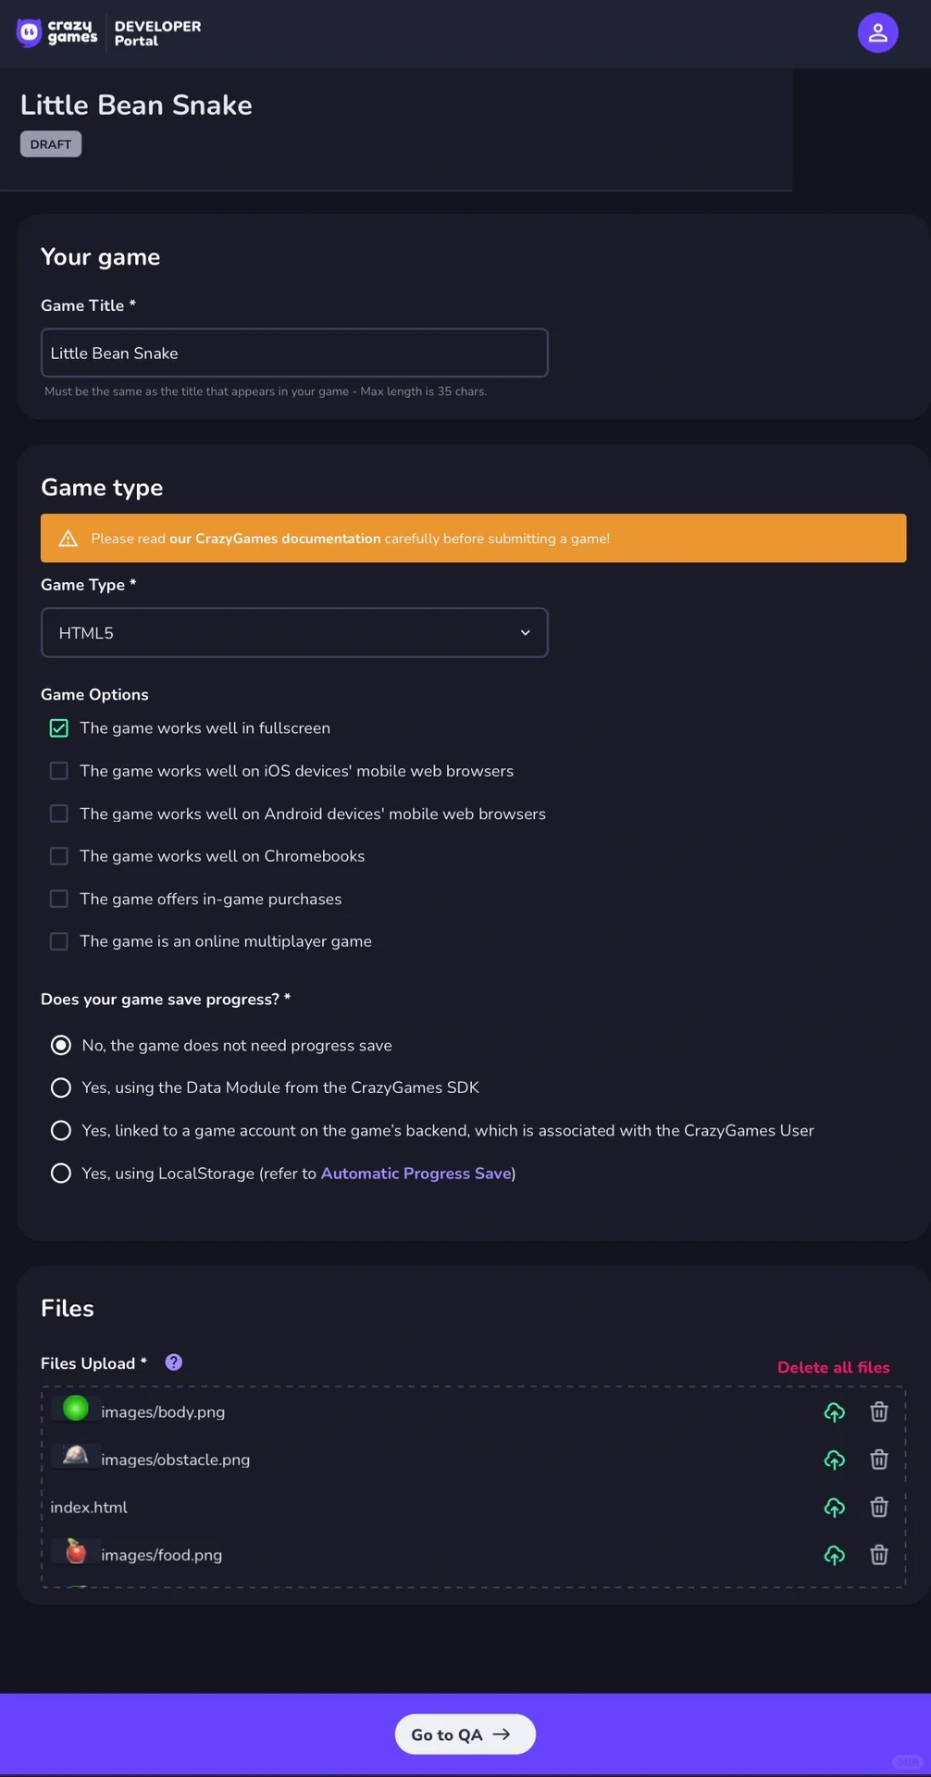931x1777 pixels.
Task: Replace images/obstacle.png using upload icon
Action: 834,1460
